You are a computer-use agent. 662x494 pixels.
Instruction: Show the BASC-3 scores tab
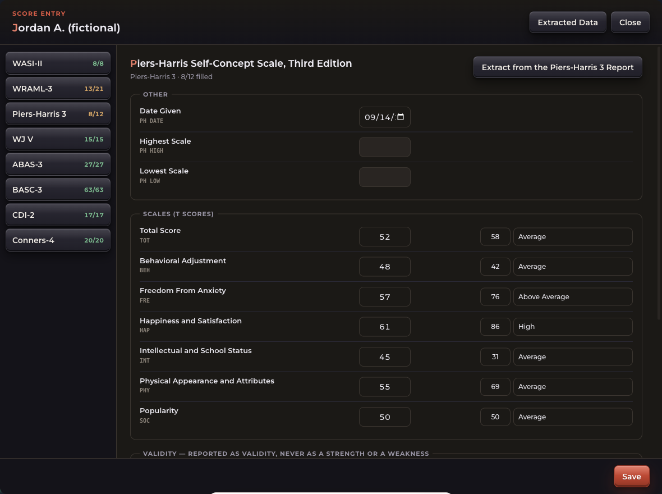tap(58, 190)
